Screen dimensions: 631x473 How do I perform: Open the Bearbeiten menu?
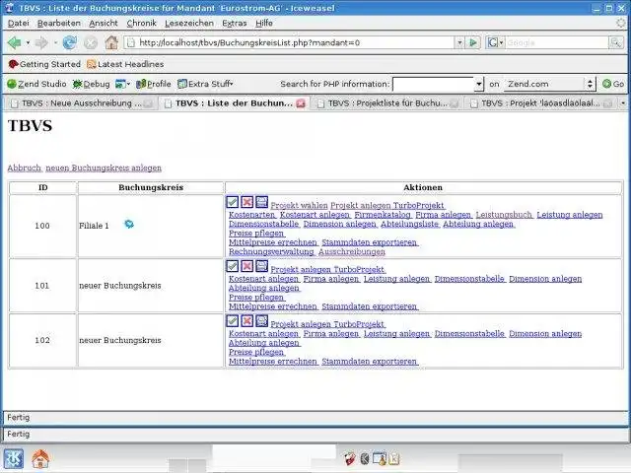click(59, 23)
